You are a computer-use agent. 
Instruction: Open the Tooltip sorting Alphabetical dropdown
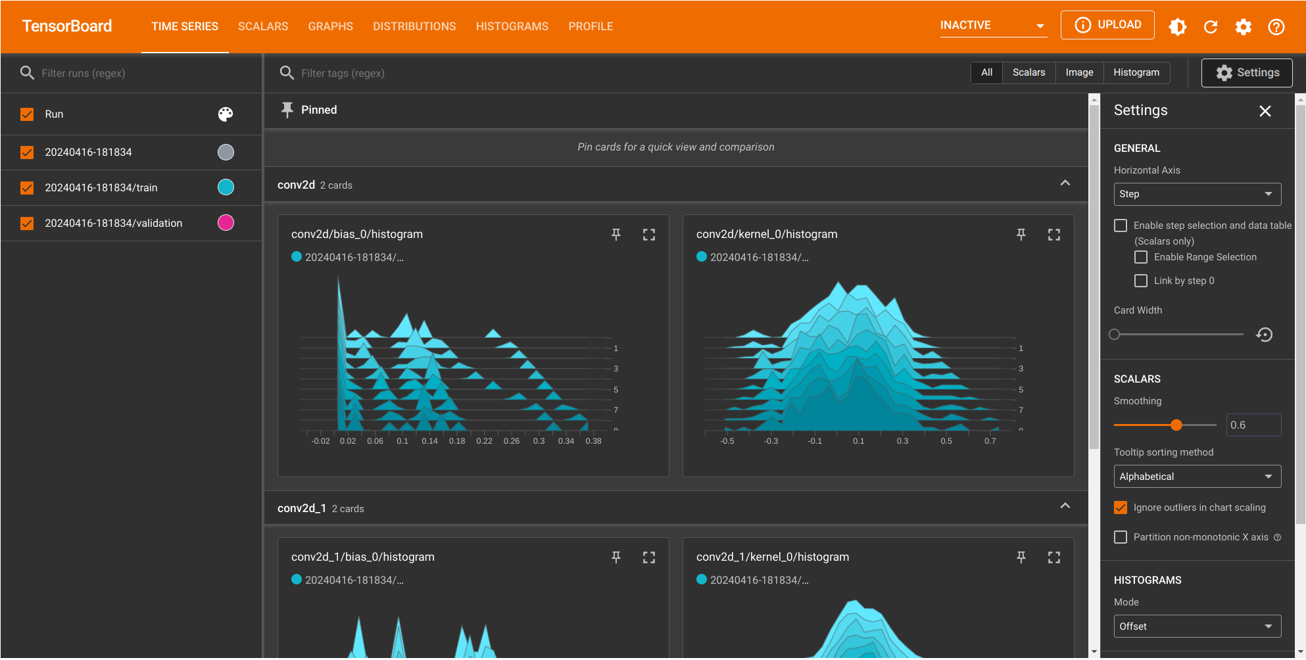tap(1197, 477)
